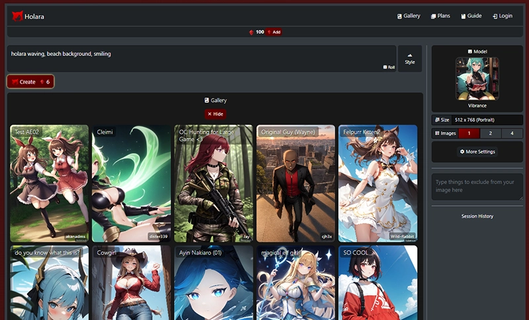This screenshot has width=529, height=320.
Task: Set image count to 4
Action: [x=512, y=133]
